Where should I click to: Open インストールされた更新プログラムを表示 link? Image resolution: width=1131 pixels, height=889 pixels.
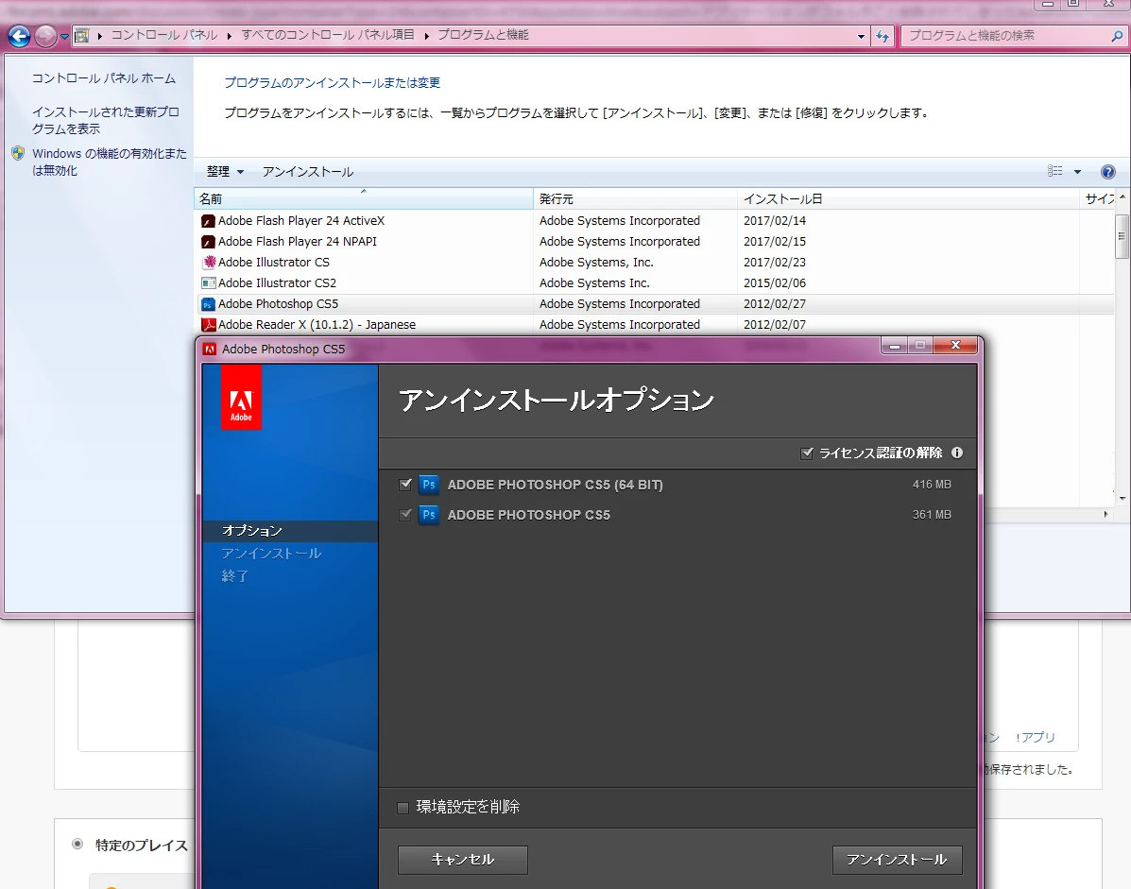tap(105, 120)
